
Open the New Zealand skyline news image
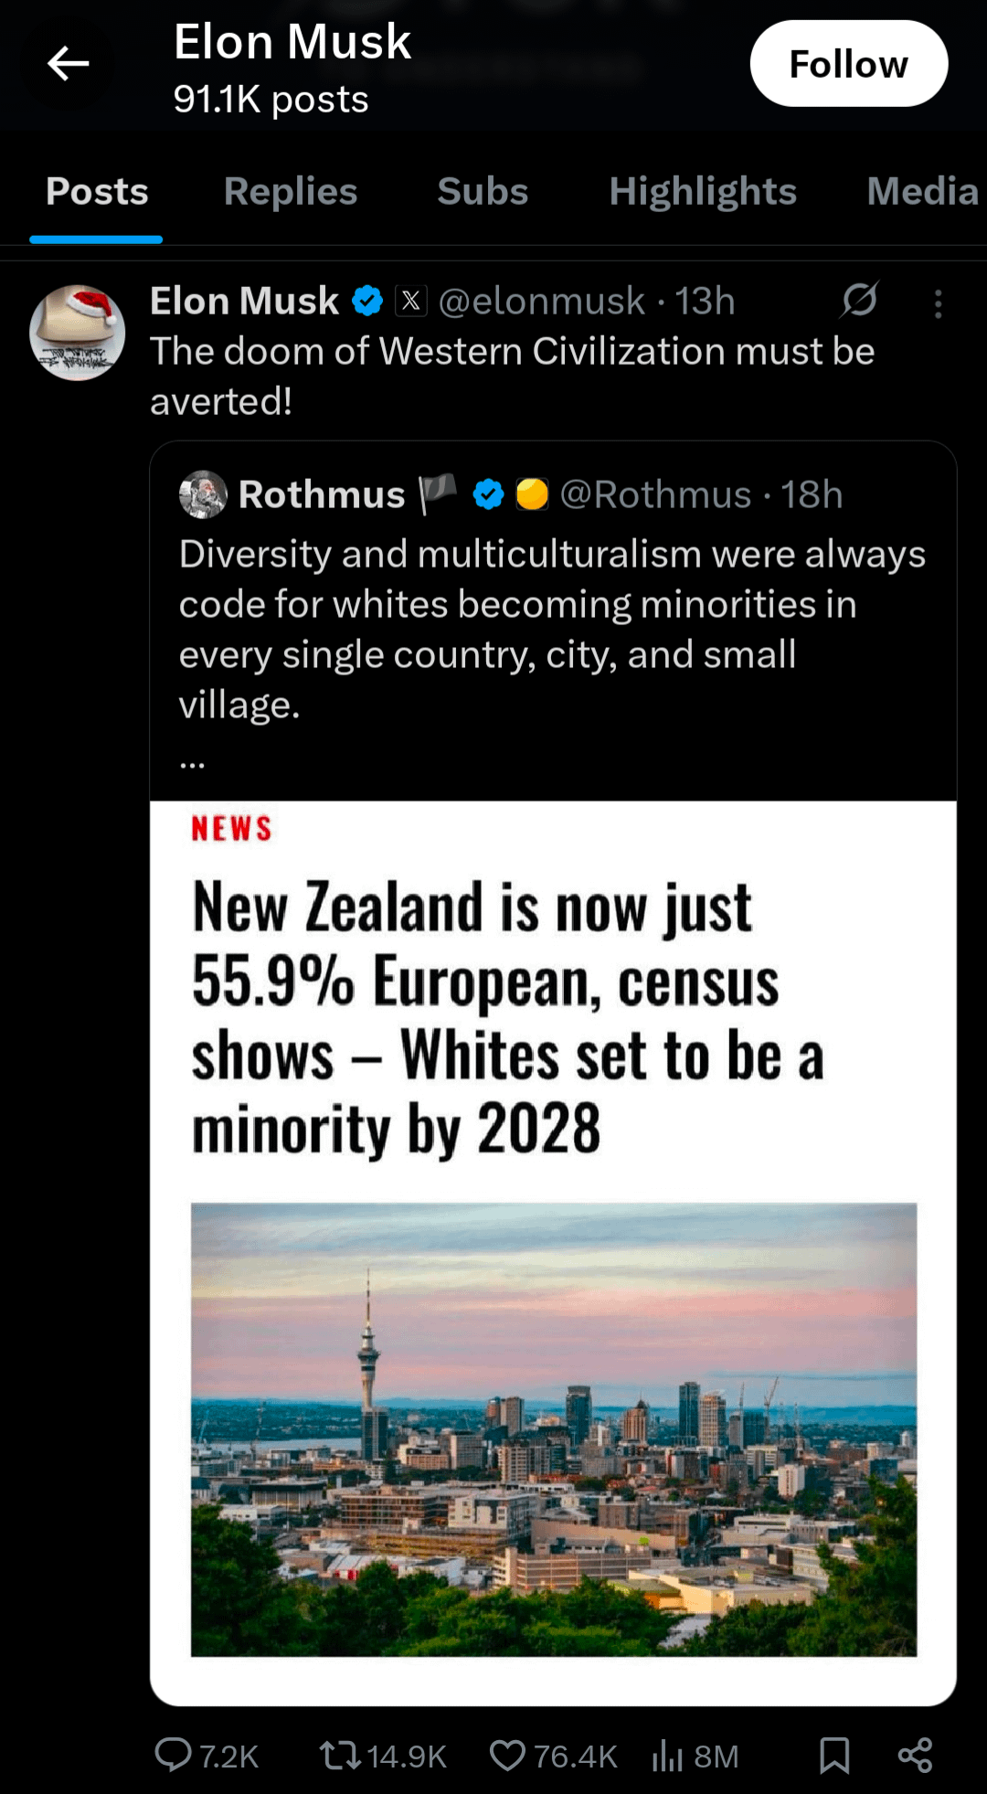coord(553,1428)
